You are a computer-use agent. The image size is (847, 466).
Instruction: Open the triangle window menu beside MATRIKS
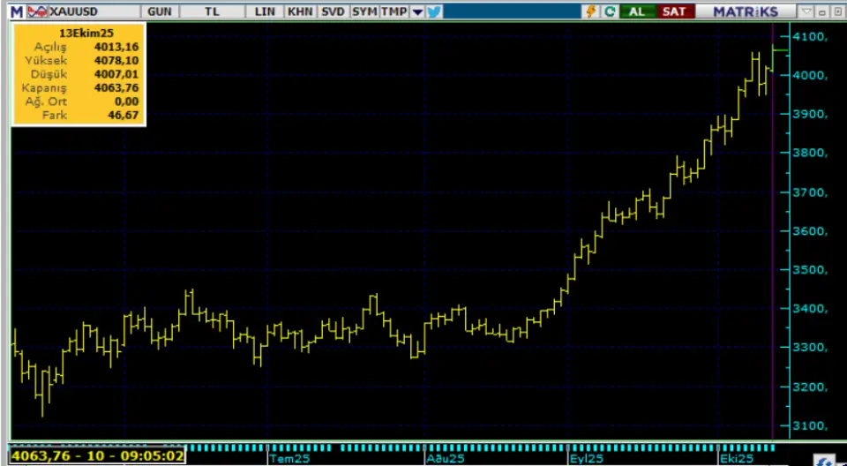[x=806, y=11]
